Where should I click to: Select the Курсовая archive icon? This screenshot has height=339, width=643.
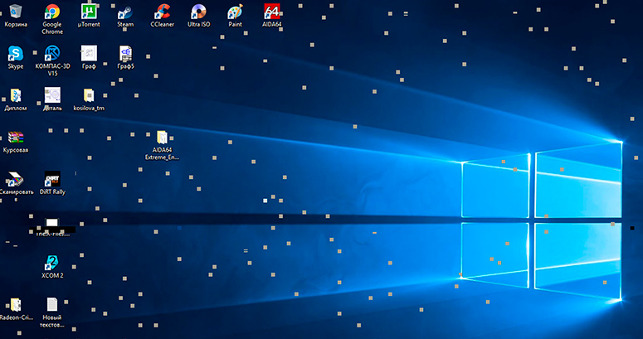point(15,138)
